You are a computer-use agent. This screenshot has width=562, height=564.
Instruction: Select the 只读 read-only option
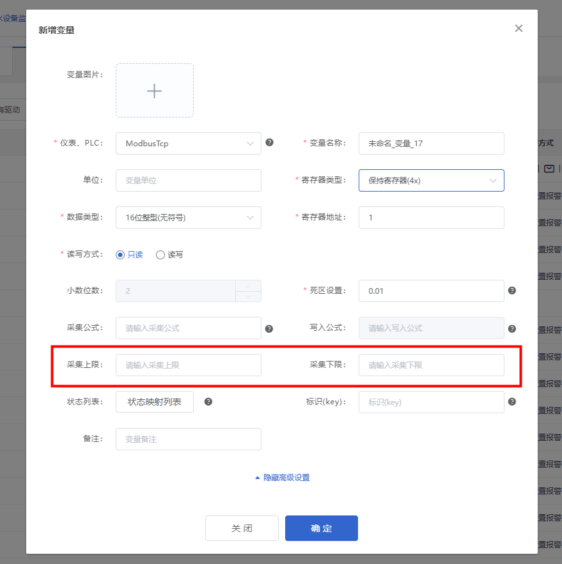click(x=120, y=254)
